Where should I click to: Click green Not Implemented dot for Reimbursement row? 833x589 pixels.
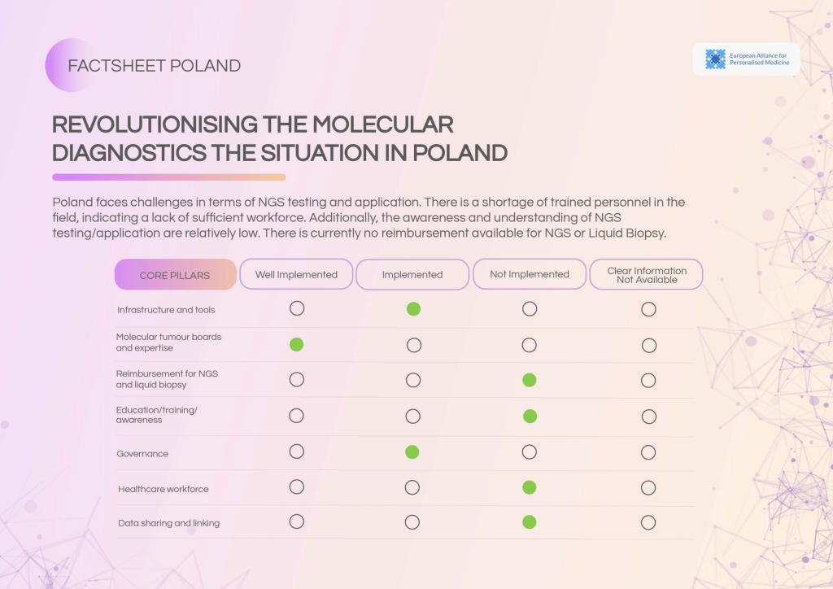pyautogui.click(x=530, y=380)
